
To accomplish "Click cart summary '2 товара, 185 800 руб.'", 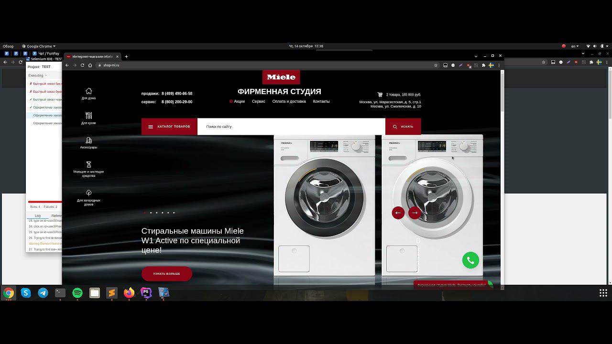I will [404, 95].
